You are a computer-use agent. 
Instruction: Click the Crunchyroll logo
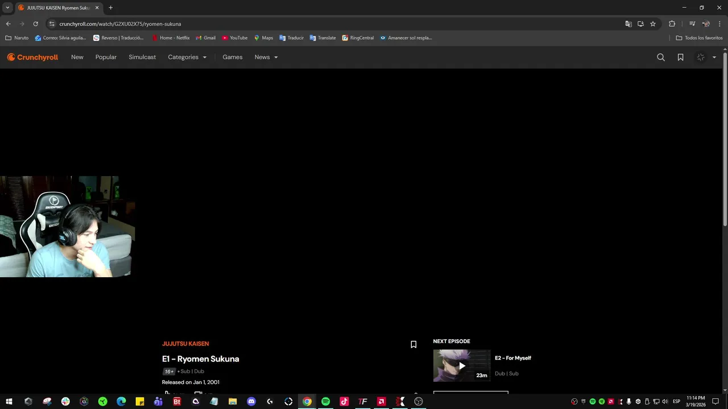[32, 57]
